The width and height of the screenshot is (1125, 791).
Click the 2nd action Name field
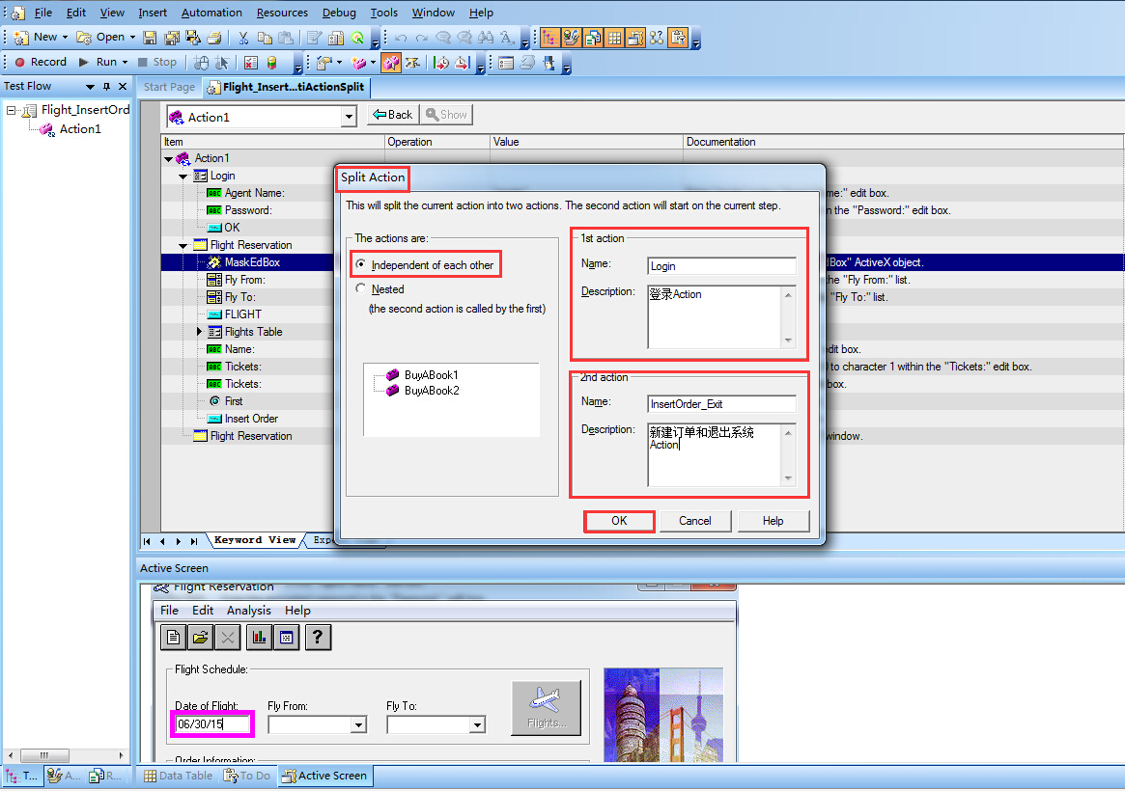pos(721,404)
